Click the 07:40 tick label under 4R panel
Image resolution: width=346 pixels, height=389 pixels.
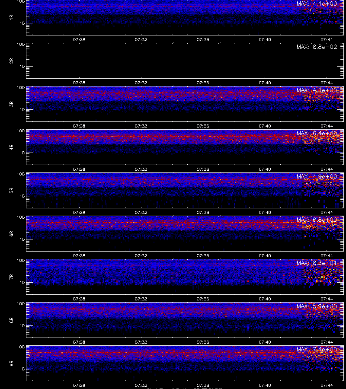click(x=265, y=169)
